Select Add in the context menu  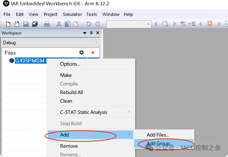pos(91,135)
